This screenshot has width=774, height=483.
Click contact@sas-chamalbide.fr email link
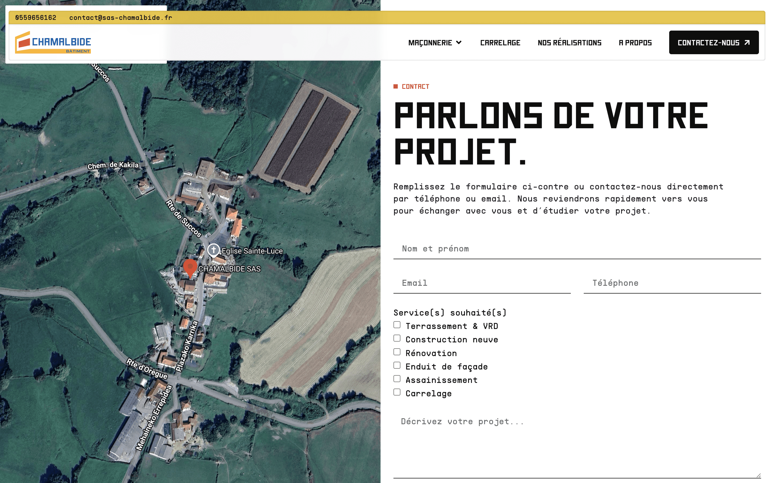coord(121,17)
